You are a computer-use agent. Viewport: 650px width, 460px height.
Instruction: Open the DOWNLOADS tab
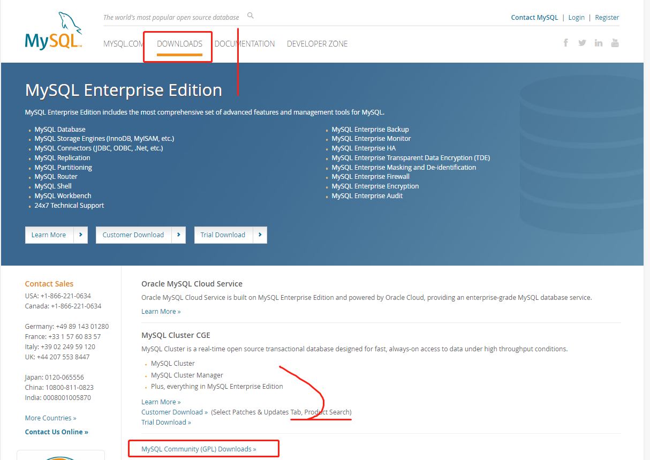pos(179,44)
